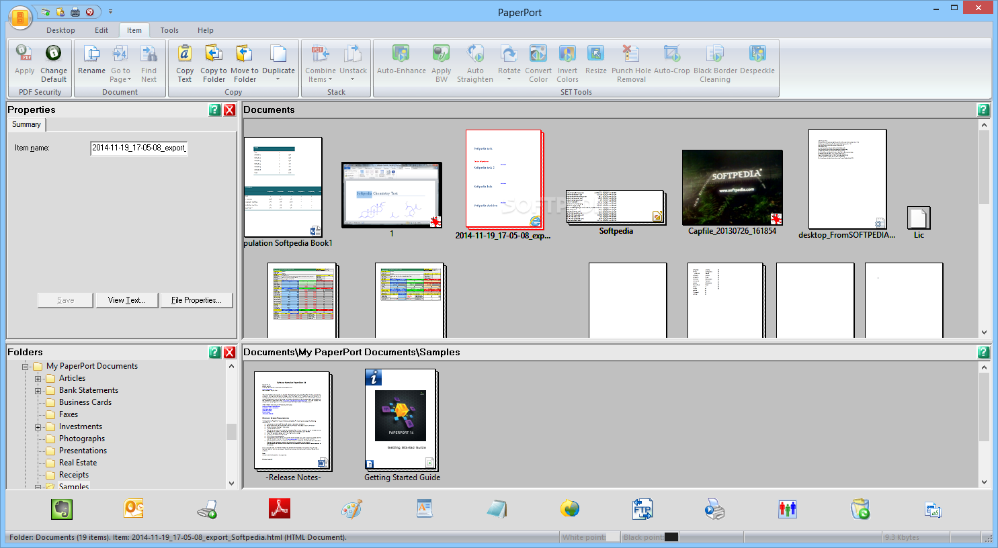Click the Despeckle tool
The height and width of the screenshot is (548, 998).
point(757,60)
